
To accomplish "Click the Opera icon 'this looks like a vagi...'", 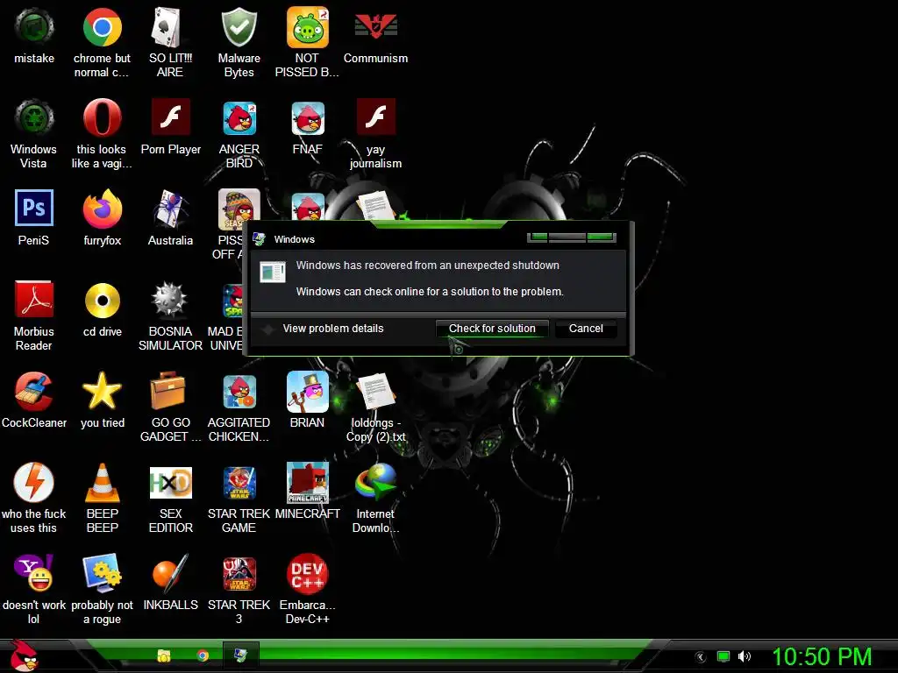I will pos(102,118).
